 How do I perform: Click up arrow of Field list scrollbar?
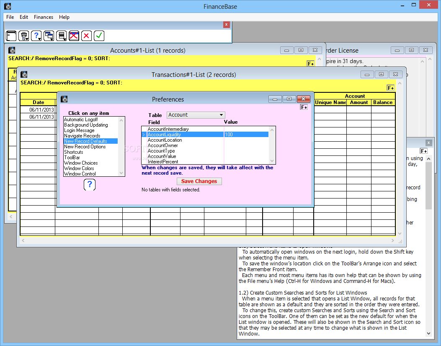click(272, 130)
